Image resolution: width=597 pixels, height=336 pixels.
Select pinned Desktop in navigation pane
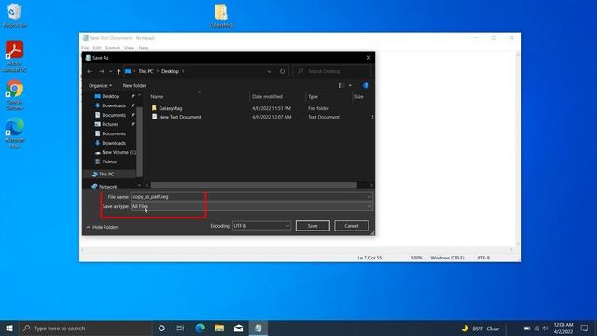coord(111,96)
